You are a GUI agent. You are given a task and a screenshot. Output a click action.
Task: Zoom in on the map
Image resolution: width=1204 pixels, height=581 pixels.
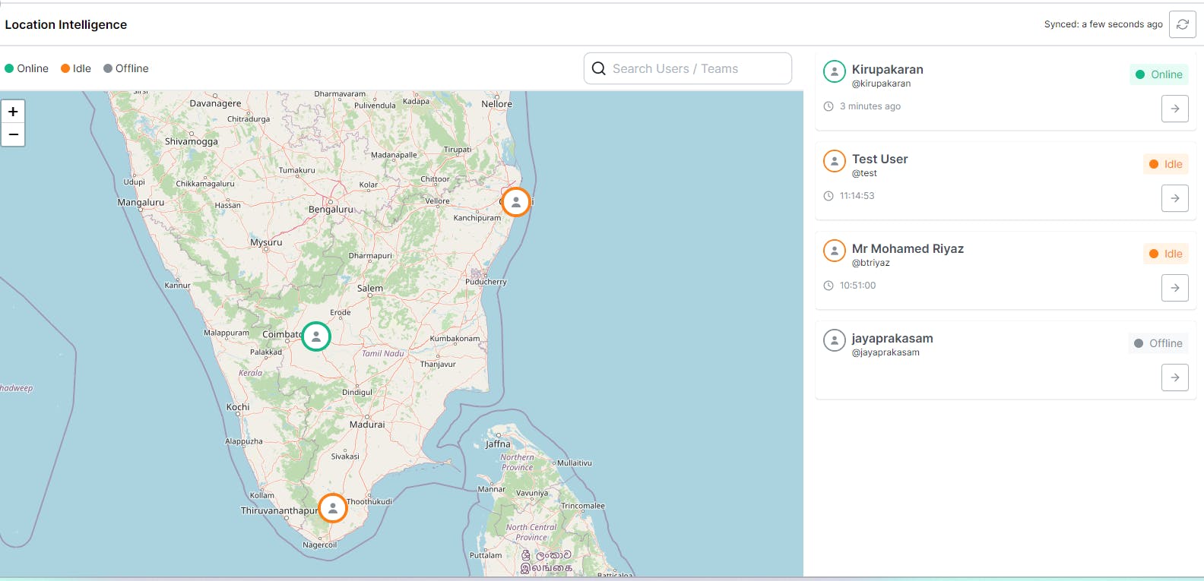click(x=13, y=112)
